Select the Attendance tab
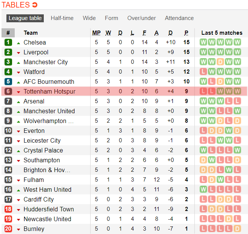Viewport: 248px width, 234px height. point(179,18)
